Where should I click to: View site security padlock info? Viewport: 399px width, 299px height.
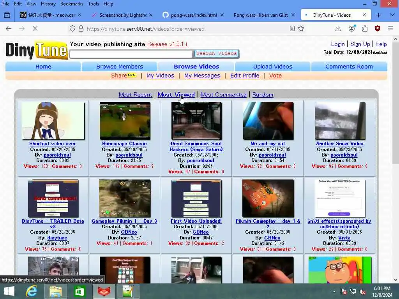pos(81,28)
